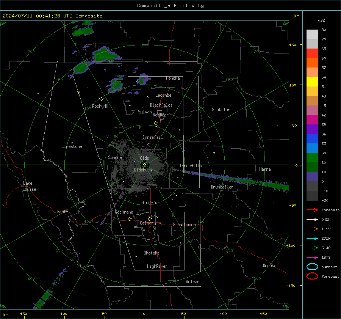Click the green echo cell north of RockyMH

(x=106, y=55)
